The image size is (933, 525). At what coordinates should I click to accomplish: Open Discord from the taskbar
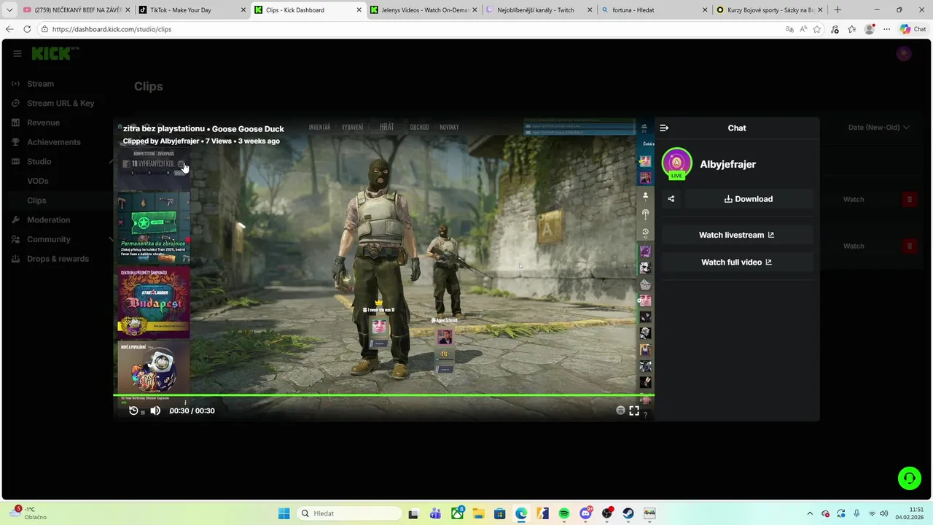[585, 513]
